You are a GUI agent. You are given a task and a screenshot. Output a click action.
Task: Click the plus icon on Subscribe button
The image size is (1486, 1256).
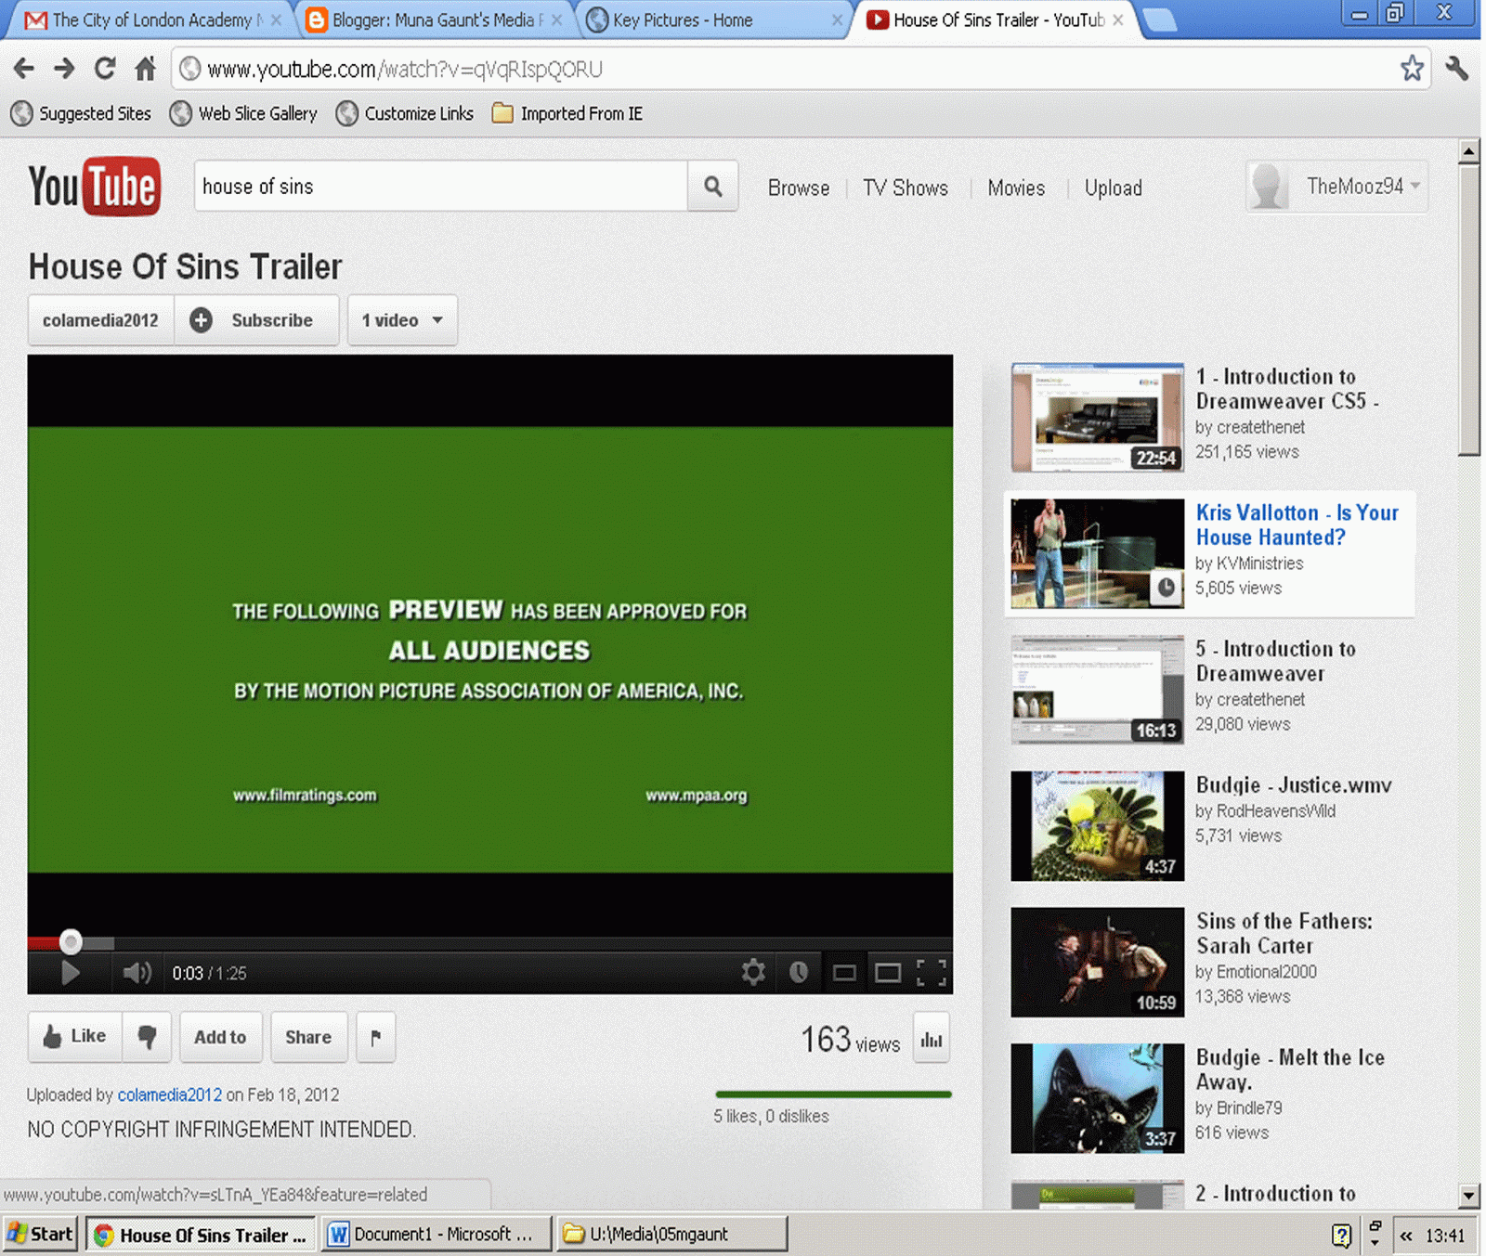pyautogui.click(x=201, y=320)
